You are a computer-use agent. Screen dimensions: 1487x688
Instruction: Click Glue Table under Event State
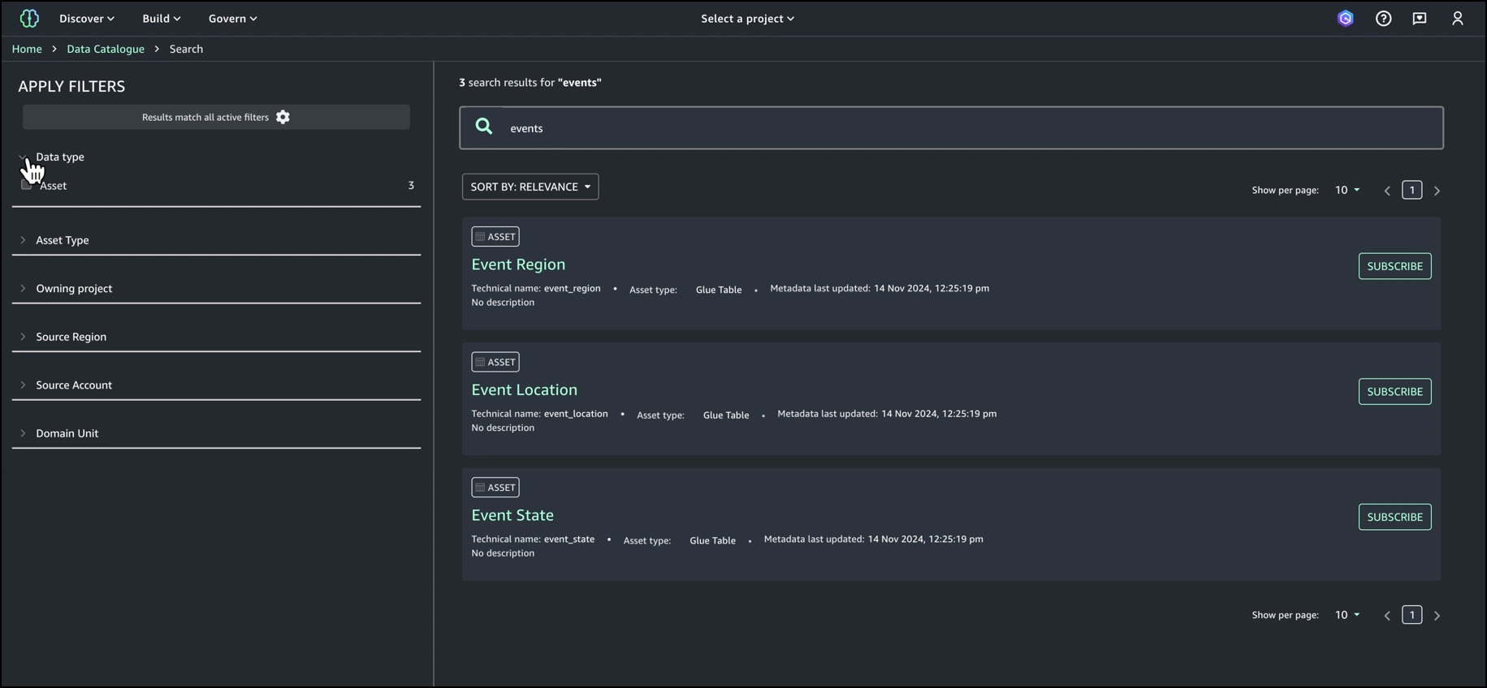point(713,540)
